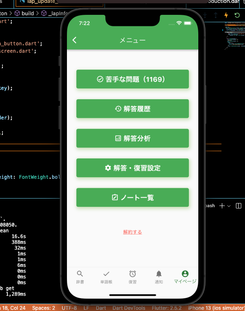245x311 pixels.
Task: Open the 解答分析 button
Action: click(x=133, y=138)
